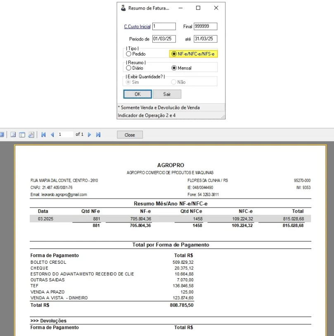Click NF-e value 705.804,36 in 03.2025 row
The height and width of the screenshot is (336, 334).
pyautogui.click(x=140, y=219)
